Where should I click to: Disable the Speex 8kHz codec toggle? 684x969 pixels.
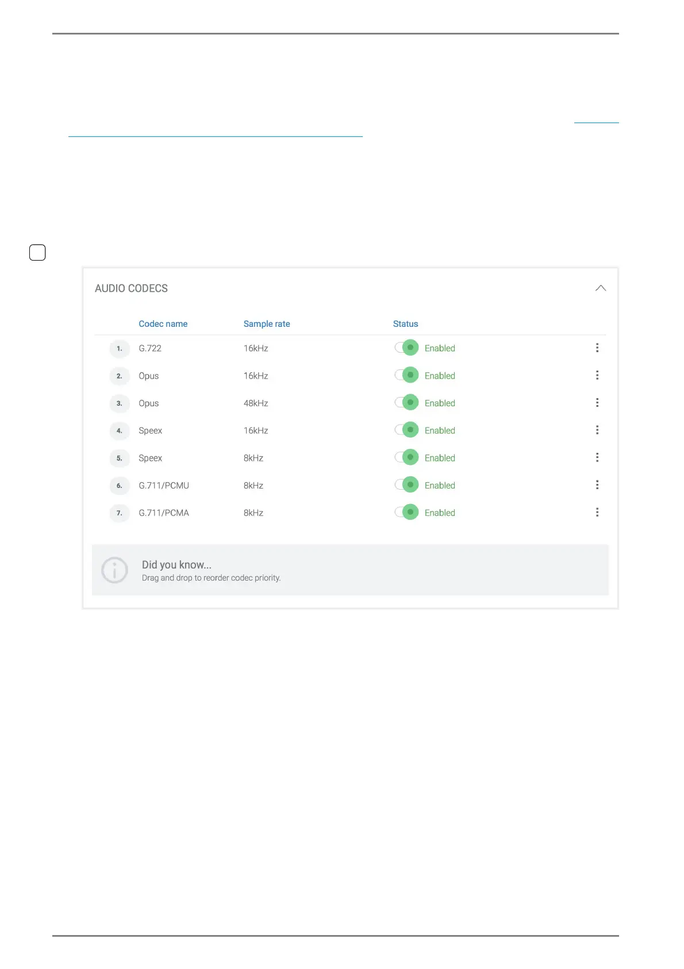pos(406,458)
